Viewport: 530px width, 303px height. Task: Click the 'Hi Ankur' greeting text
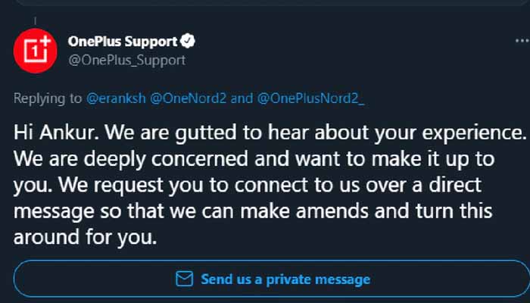click(57, 133)
